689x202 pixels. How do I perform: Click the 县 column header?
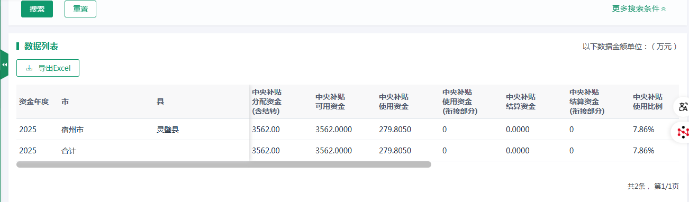click(x=160, y=102)
